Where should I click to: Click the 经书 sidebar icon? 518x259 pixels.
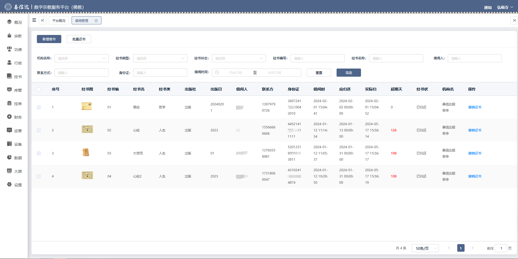click(x=9, y=76)
